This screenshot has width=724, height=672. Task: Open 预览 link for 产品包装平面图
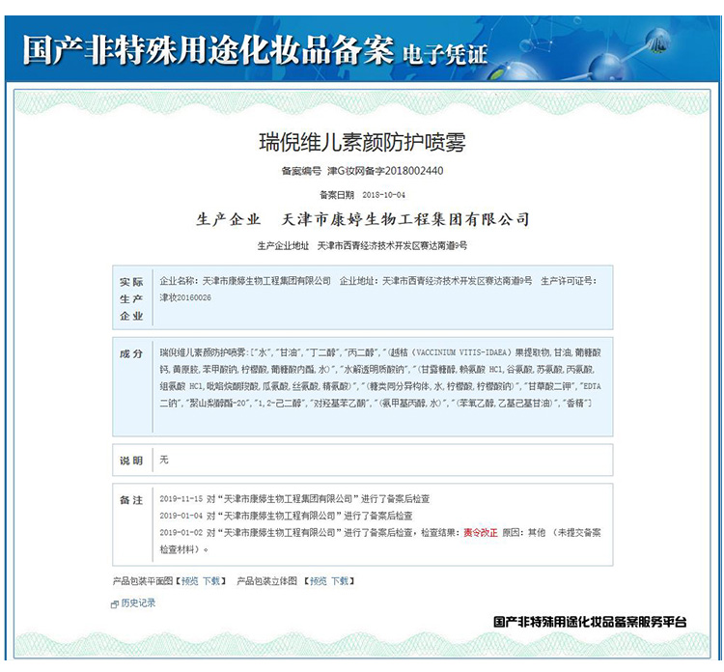click(190, 581)
